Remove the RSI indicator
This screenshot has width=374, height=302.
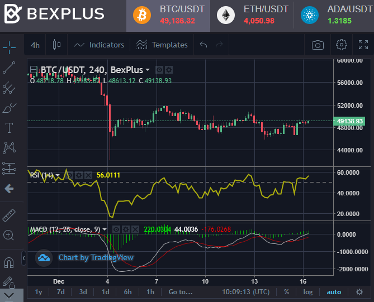pos(88,175)
